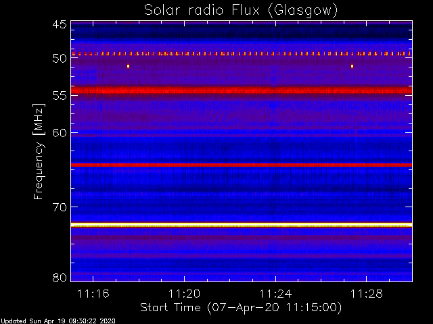Click the 'Start Time (07-Apr-20 11:15:00)' label

[x=241, y=308]
